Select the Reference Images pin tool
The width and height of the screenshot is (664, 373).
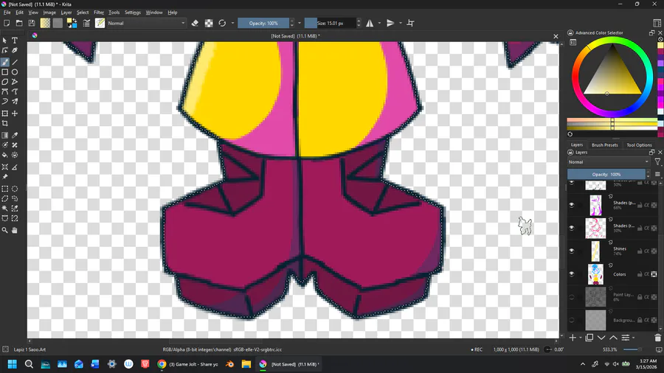click(5, 177)
